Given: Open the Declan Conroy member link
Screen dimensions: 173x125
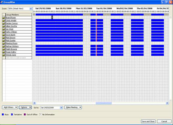Looking at the screenshot, I should point(12,23).
